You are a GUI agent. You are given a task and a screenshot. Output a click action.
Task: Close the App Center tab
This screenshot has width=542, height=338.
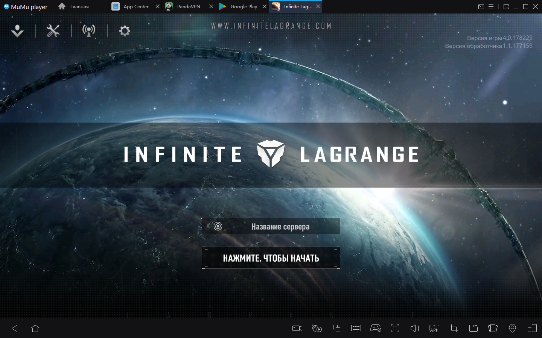coord(158,7)
